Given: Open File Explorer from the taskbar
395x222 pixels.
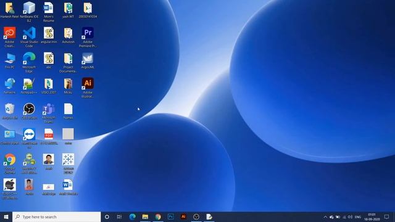Looking at the screenshot, I should click(x=145, y=216).
